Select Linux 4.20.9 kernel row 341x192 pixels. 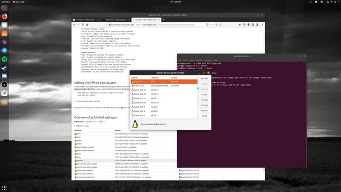click(x=164, y=107)
